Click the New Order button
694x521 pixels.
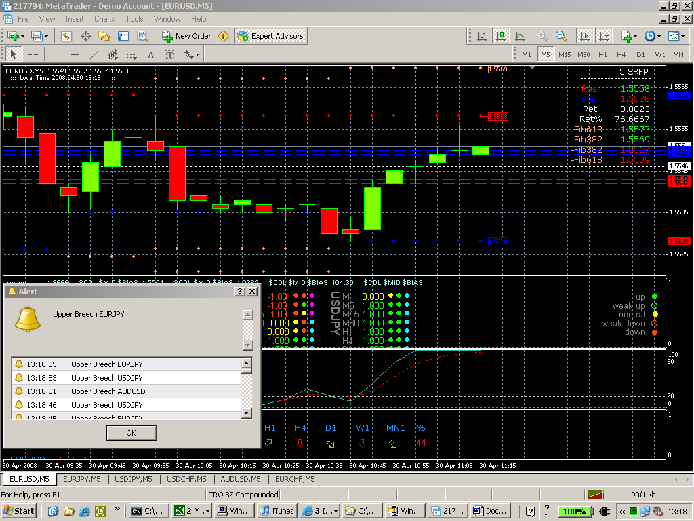click(187, 37)
